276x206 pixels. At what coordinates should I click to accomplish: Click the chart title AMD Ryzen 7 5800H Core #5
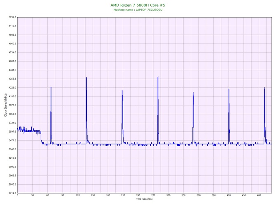point(138,5)
